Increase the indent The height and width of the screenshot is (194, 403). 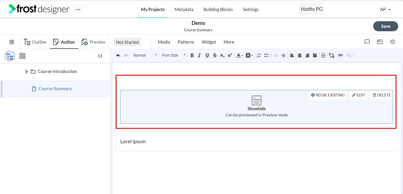tap(283, 55)
